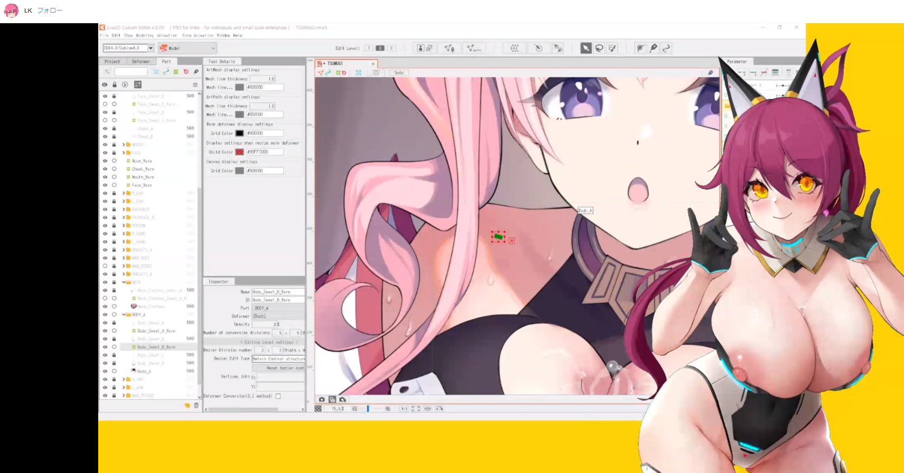This screenshot has width=904, height=473.
Task: Click the zoom in magnifier icon
Action: click(x=388, y=409)
